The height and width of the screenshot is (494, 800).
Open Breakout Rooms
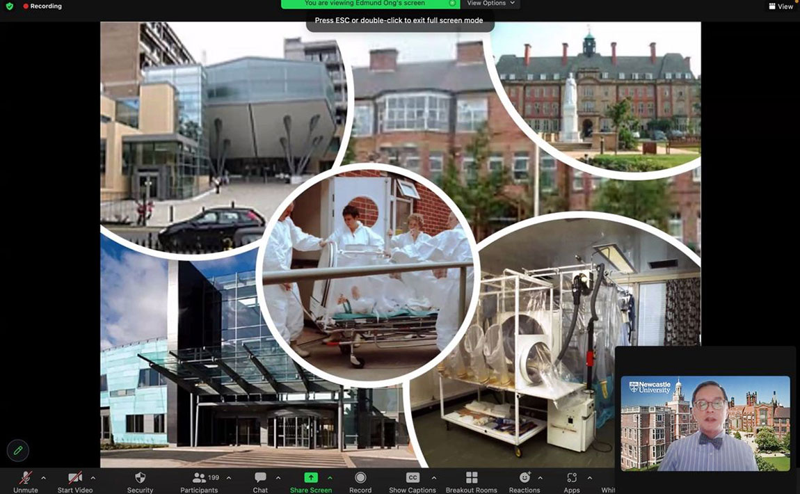tap(472, 481)
